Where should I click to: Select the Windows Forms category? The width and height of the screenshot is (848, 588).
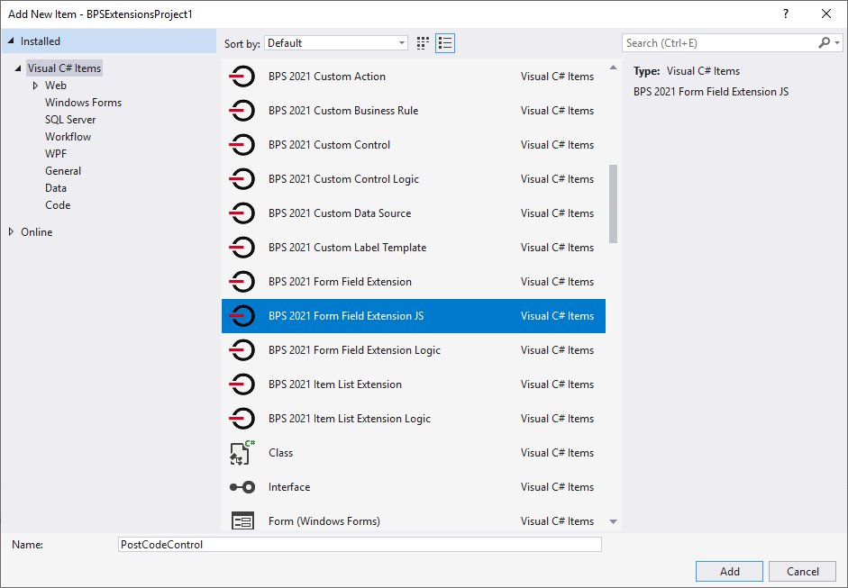(83, 103)
